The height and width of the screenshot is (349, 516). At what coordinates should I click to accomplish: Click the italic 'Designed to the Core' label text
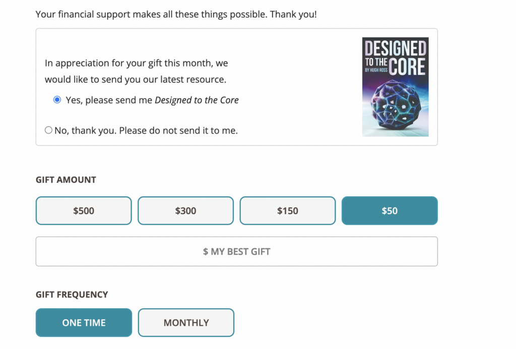click(197, 100)
